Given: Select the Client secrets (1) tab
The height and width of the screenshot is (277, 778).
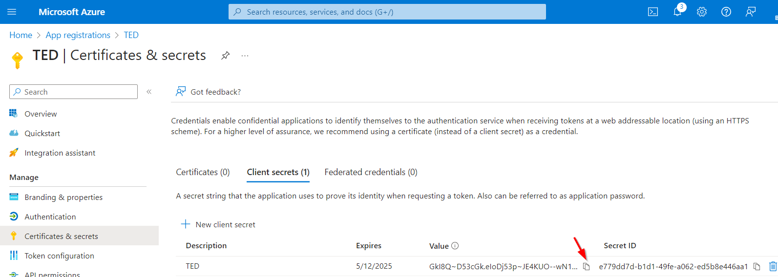Looking at the screenshot, I should 278,172.
